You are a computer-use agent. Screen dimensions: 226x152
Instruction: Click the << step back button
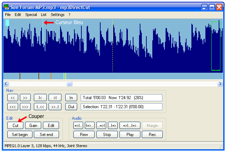coord(13,98)
